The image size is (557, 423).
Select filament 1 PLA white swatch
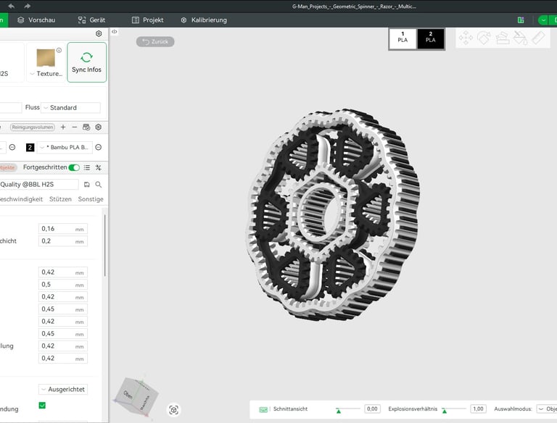[x=403, y=38]
